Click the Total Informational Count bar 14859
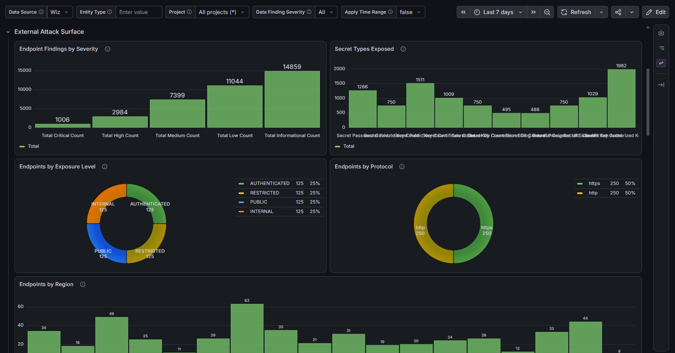Viewport: 675px width, 353px height. [x=292, y=99]
